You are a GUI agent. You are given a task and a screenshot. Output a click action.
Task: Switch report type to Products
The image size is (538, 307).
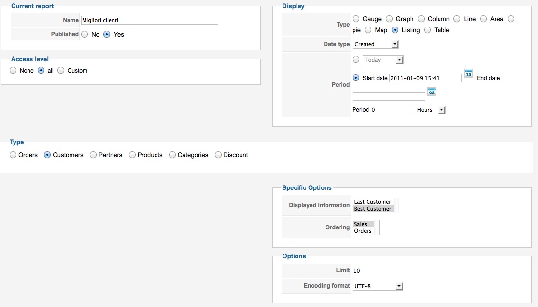pos(132,155)
